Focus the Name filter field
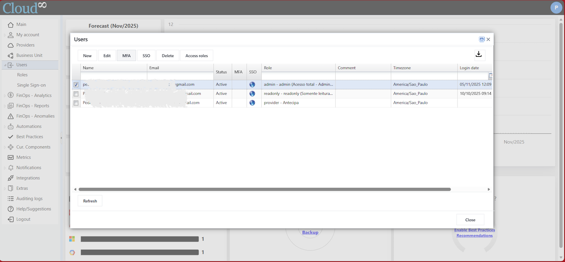 (x=114, y=76)
